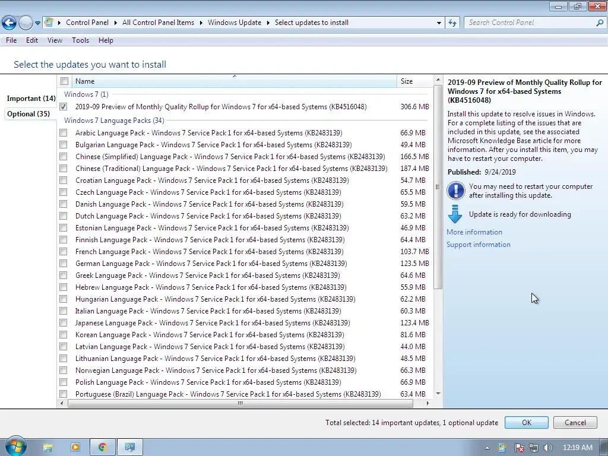Click the vertical scrollbar down arrow
The width and height of the screenshot is (608, 456).
pyautogui.click(x=438, y=394)
